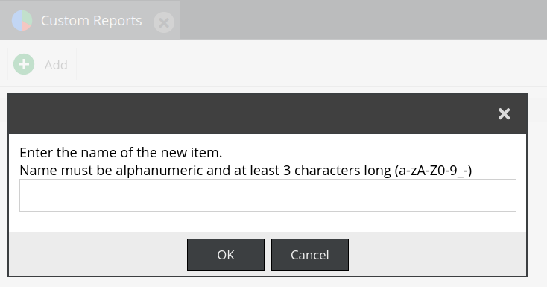This screenshot has width=547, height=287.
Task: Click the alphanumeric name requirement message
Action: pyautogui.click(x=246, y=171)
